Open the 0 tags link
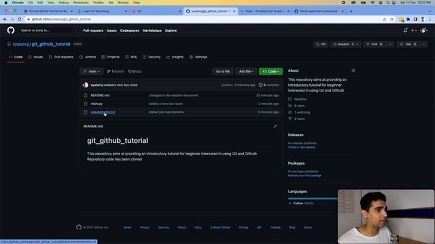 pos(135,71)
